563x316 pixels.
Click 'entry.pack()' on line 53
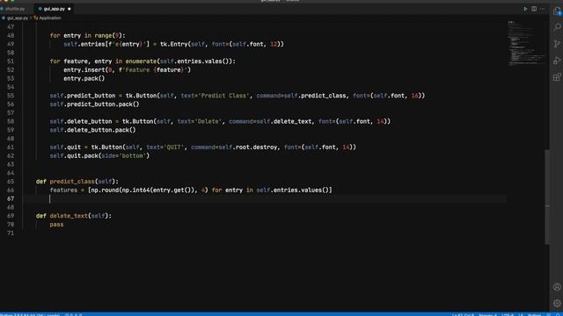[84, 78]
